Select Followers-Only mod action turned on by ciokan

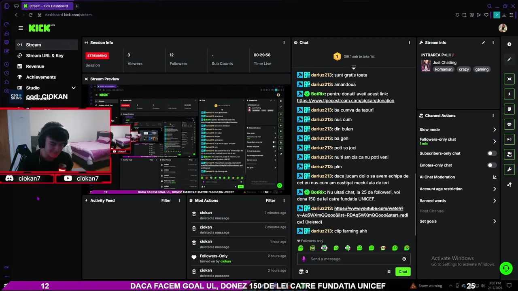(x=238, y=259)
